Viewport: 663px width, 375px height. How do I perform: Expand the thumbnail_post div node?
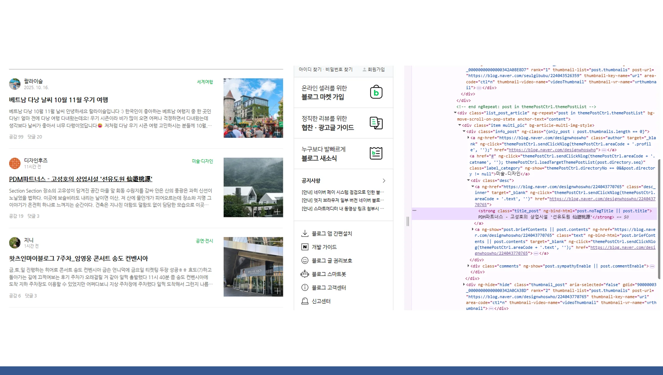pos(464,284)
